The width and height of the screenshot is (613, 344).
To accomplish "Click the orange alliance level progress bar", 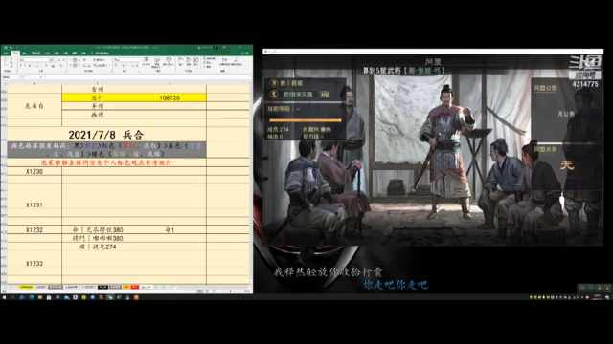I will [306, 120].
